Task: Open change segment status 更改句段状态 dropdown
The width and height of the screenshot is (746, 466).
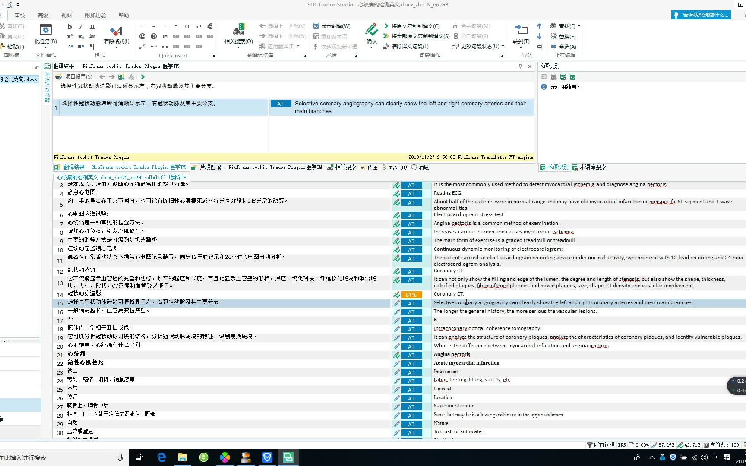Action: coord(478,47)
